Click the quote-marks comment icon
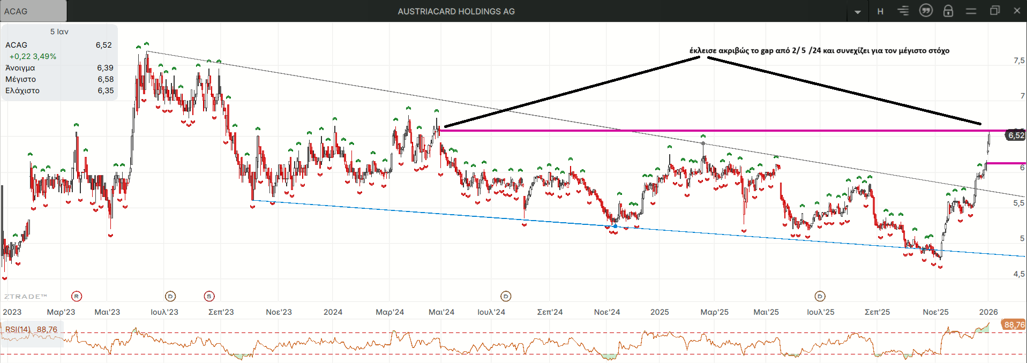 point(926,11)
